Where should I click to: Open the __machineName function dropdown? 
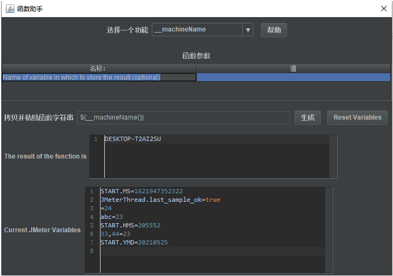(202, 30)
